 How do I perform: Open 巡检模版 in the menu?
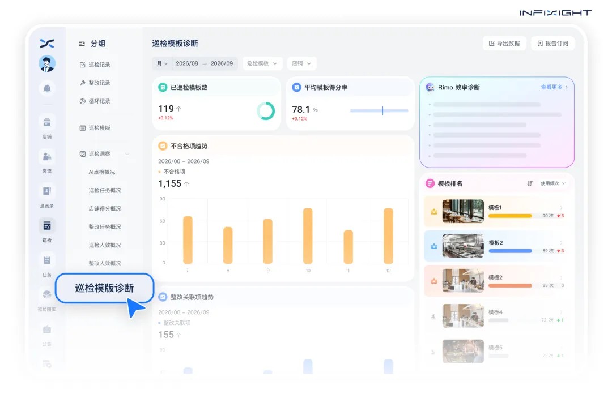pyautogui.click(x=95, y=128)
